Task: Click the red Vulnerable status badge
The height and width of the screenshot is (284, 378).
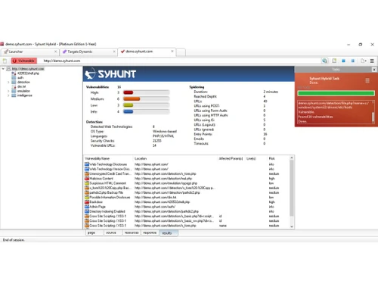Action: [x=24, y=61]
